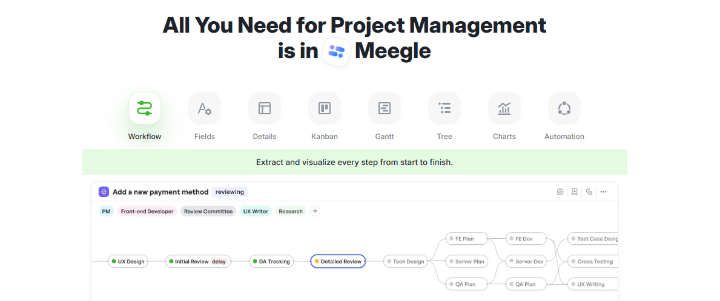This screenshot has height=301, width=720.
Task: Open the Server Plan workflow node
Action: tap(466, 262)
